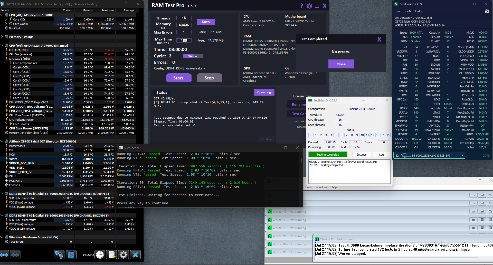Click Prime95 Worker #3 window icon

click(x=269, y=220)
